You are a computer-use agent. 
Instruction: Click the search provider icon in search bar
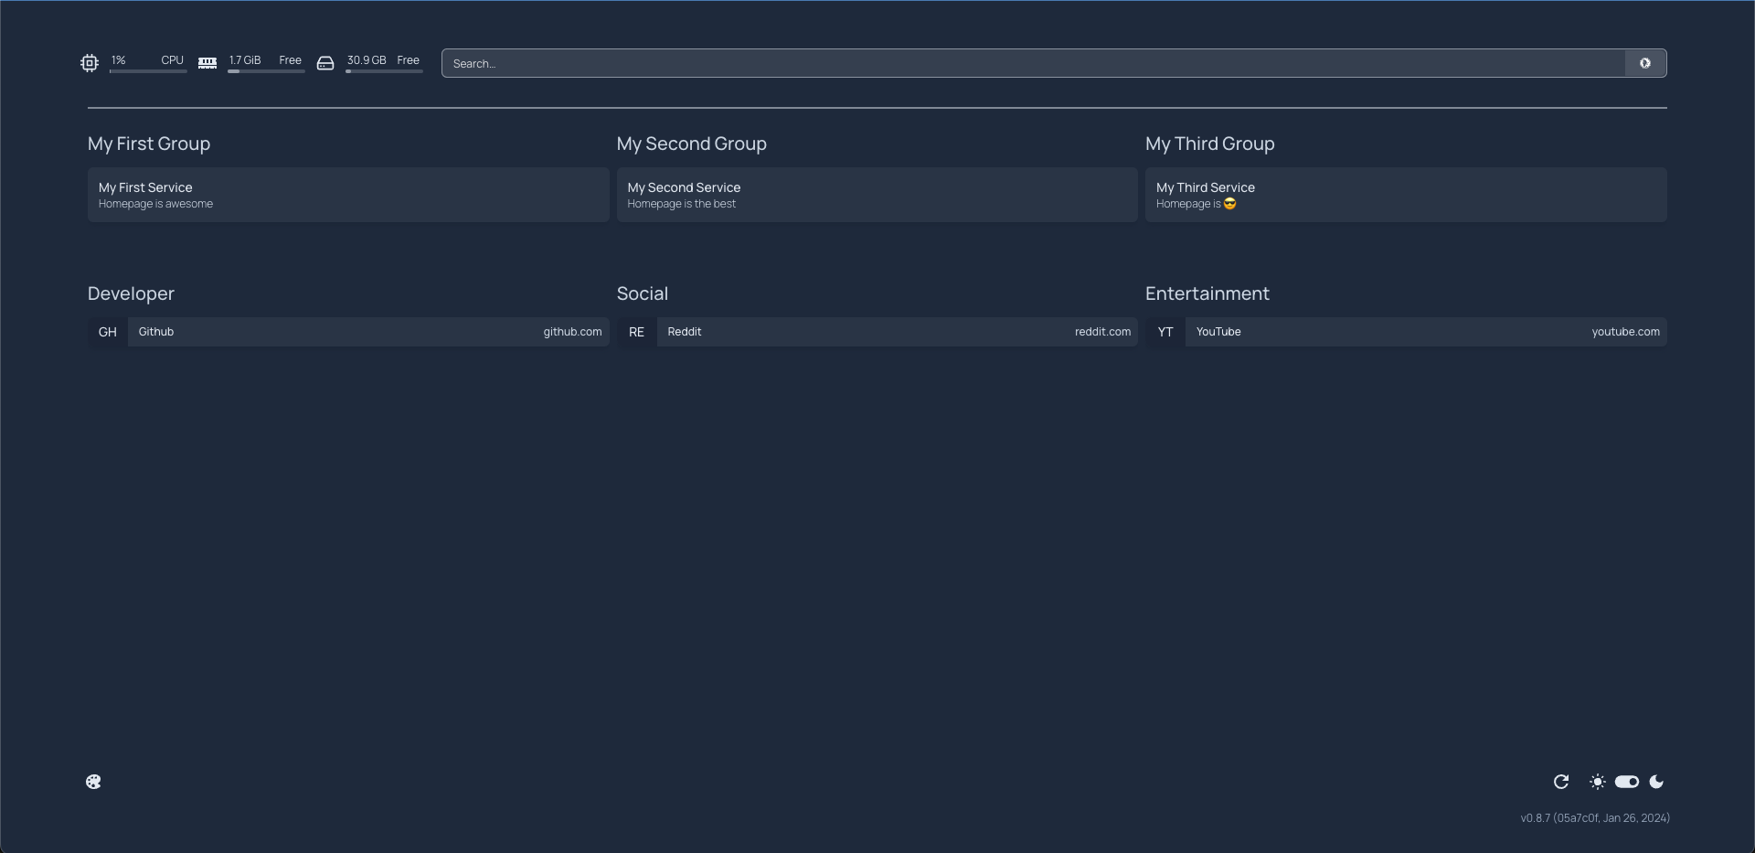1643,62
